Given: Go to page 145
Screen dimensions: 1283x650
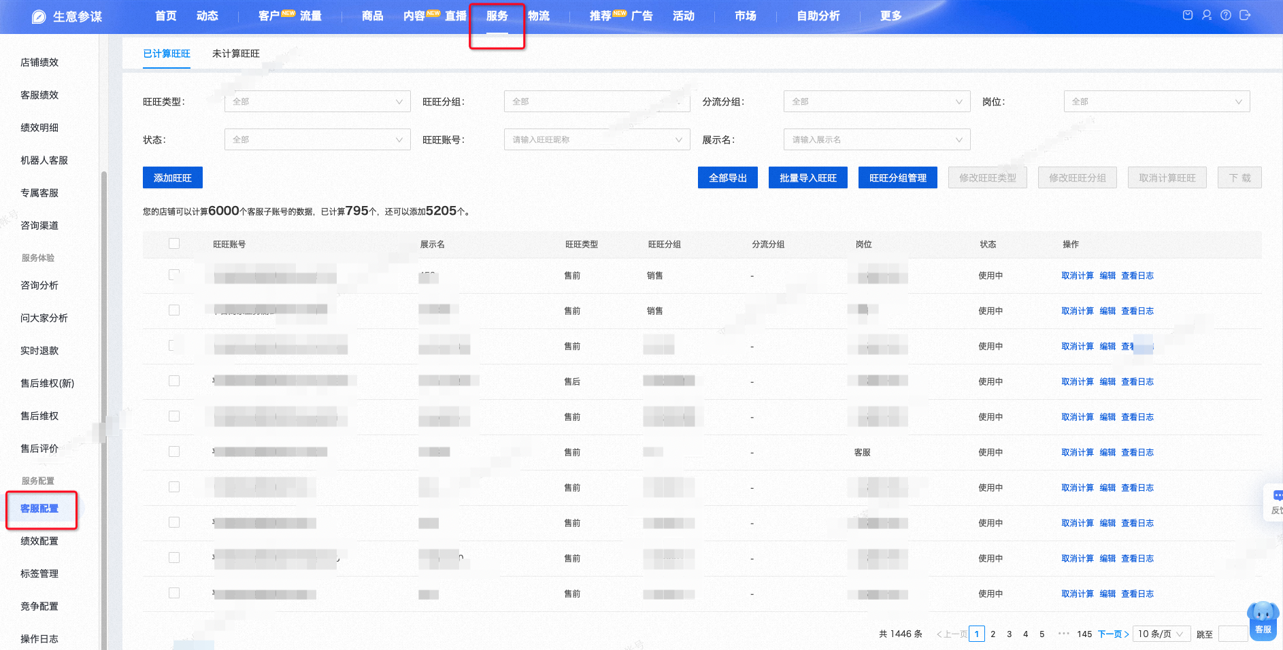Looking at the screenshot, I should (x=1084, y=634).
